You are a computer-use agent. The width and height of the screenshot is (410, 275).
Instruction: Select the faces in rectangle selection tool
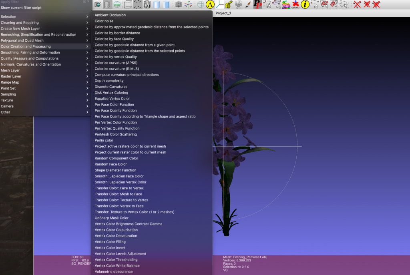[x=324, y=4]
